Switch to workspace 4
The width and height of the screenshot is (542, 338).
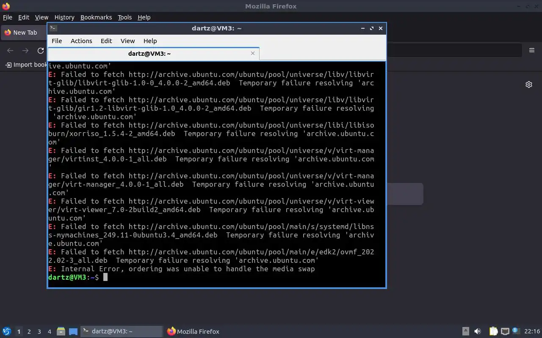[50, 332]
